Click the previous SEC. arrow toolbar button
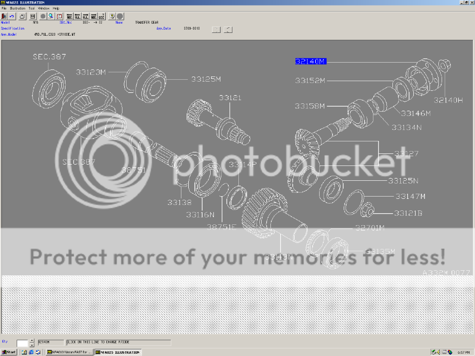The image size is (475, 356). coord(70,16)
